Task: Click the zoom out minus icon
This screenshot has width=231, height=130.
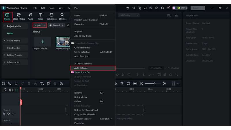Action: [x=141, y=83]
